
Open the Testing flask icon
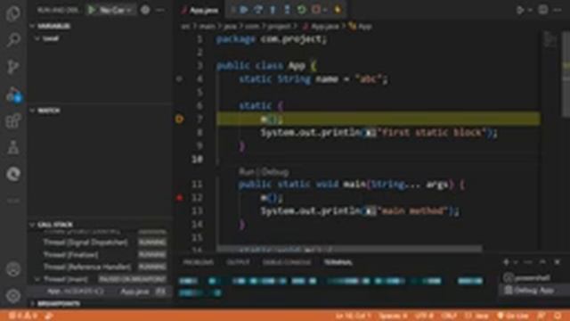point(13,147)
